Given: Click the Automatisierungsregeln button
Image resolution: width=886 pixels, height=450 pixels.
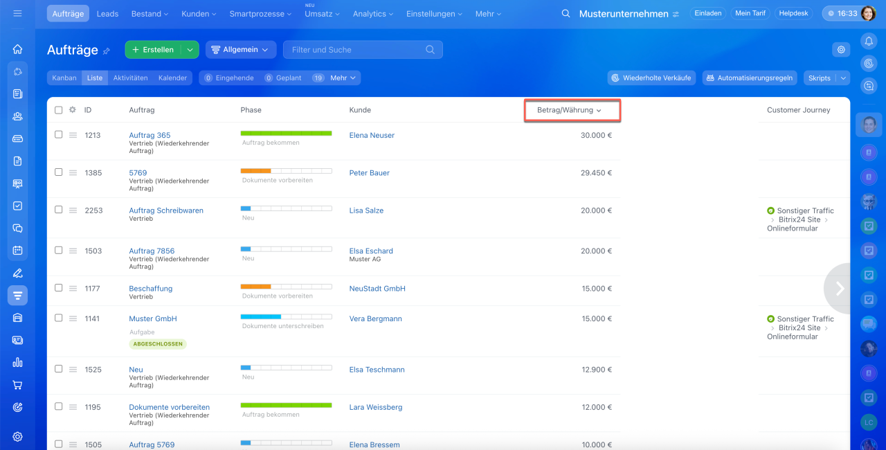Looking at the screenshot, I should tap(750, 78).
